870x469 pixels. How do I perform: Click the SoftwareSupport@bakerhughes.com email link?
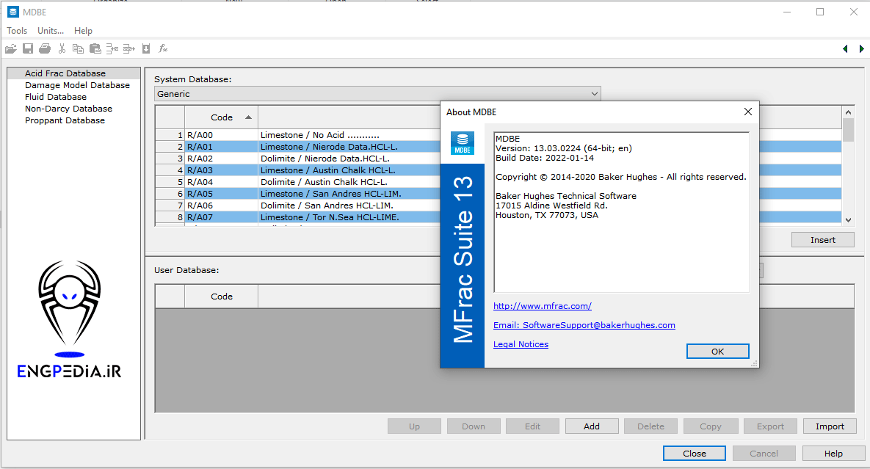(584, 325)
